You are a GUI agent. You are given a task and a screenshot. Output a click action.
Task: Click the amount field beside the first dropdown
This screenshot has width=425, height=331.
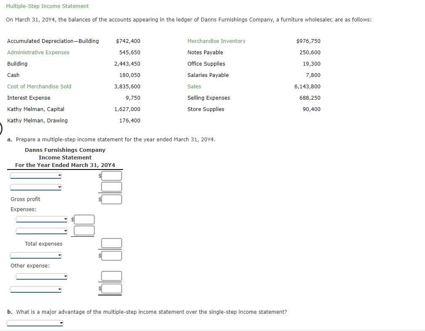(x=111, y=175)
